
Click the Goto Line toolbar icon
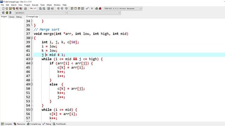(x=52, y=8)
